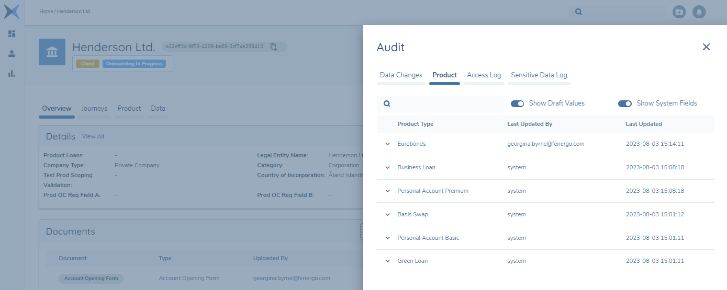The width and height of the screenshot is (727, 290).
Task: Open the user profile sidebar icon
Action: 12,53
